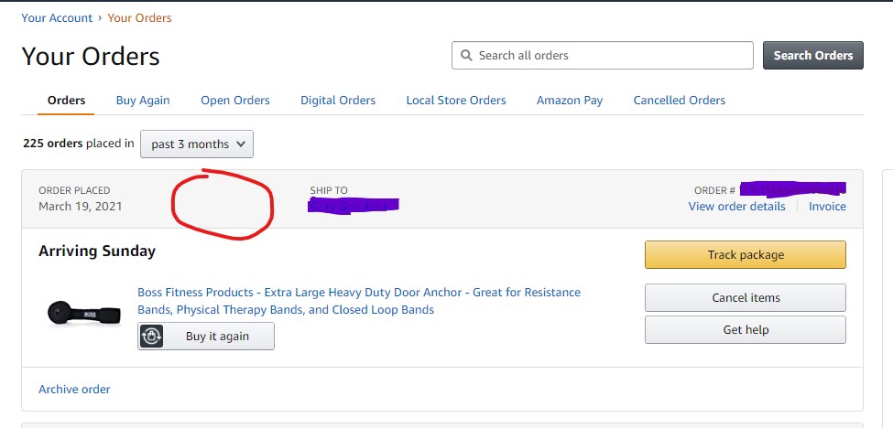Select the Orders tab
The image size is (893, 428).
[66, 101]
